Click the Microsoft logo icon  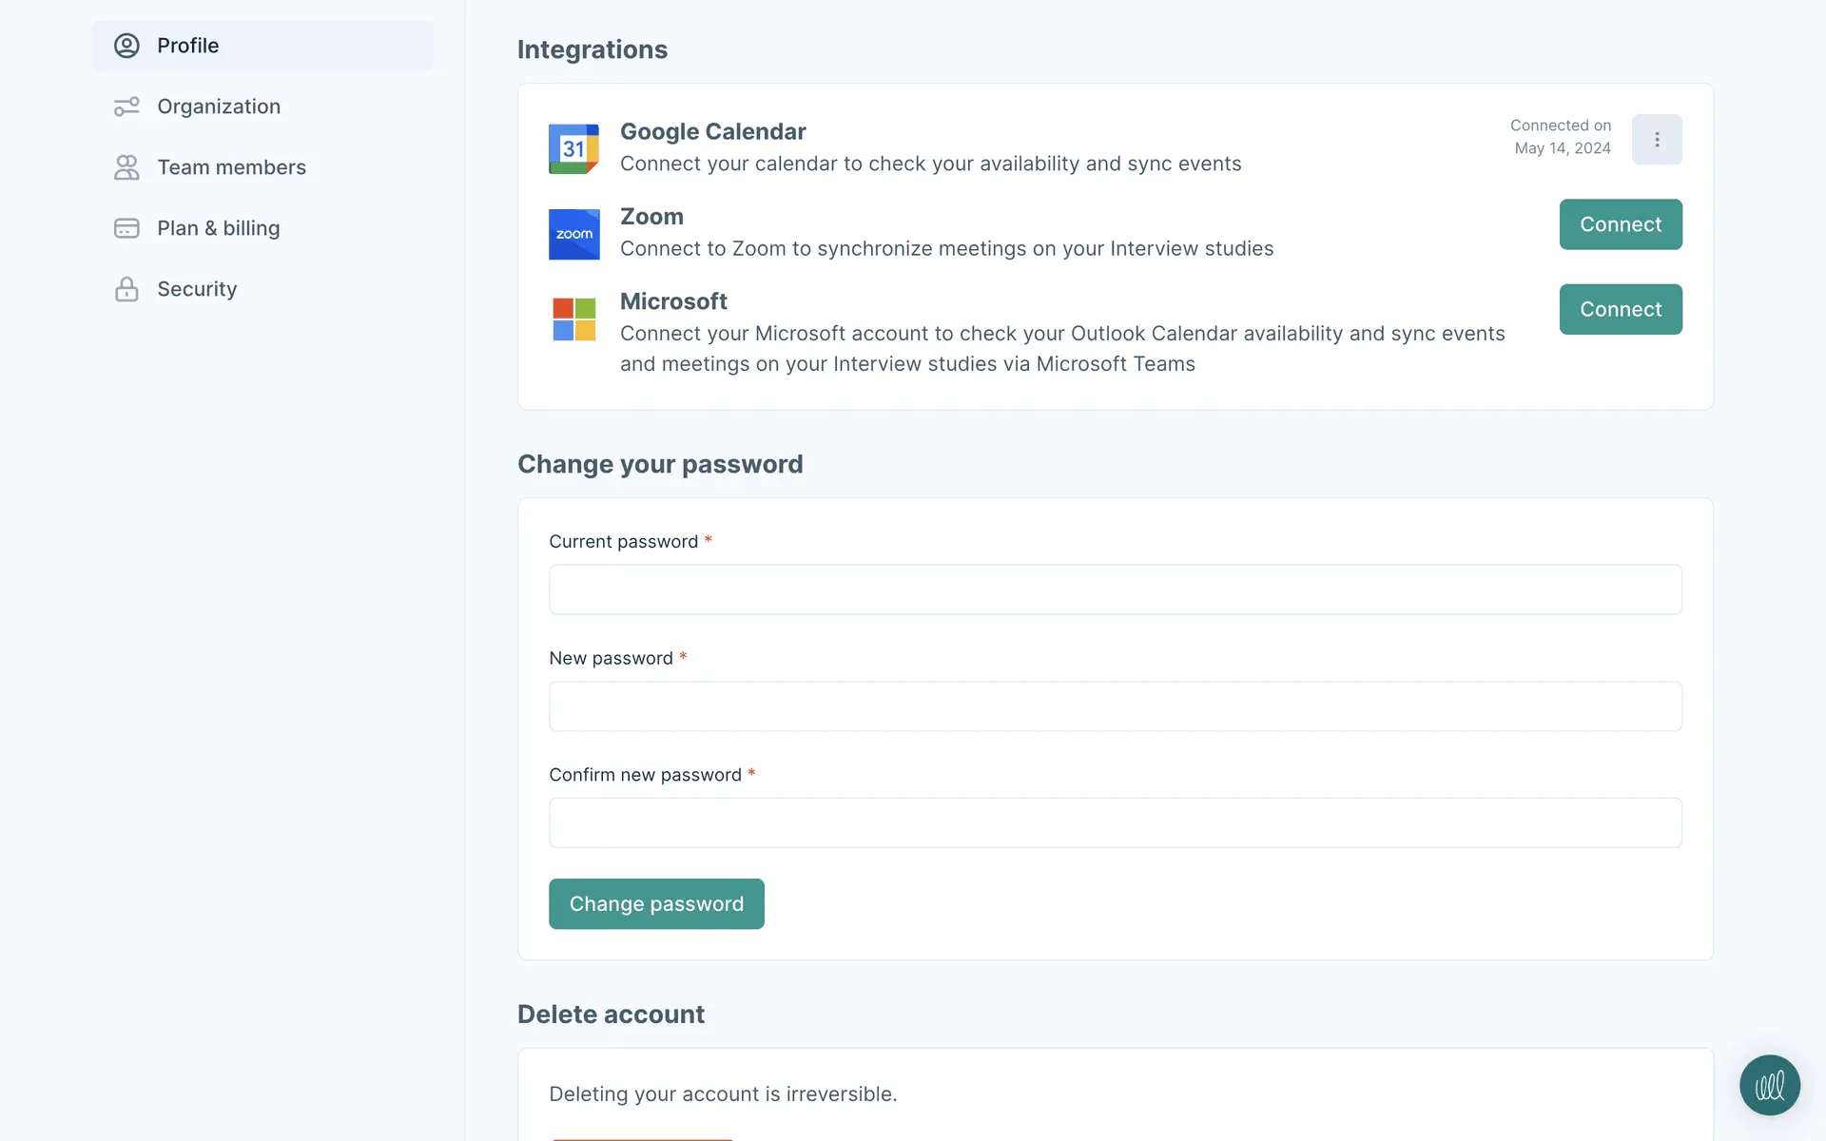573,319
